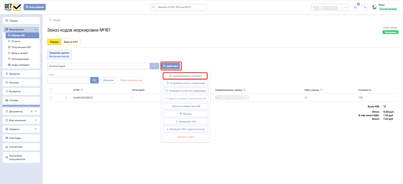Choose Ввести в оборот все КМ

(x=186, y=106)
